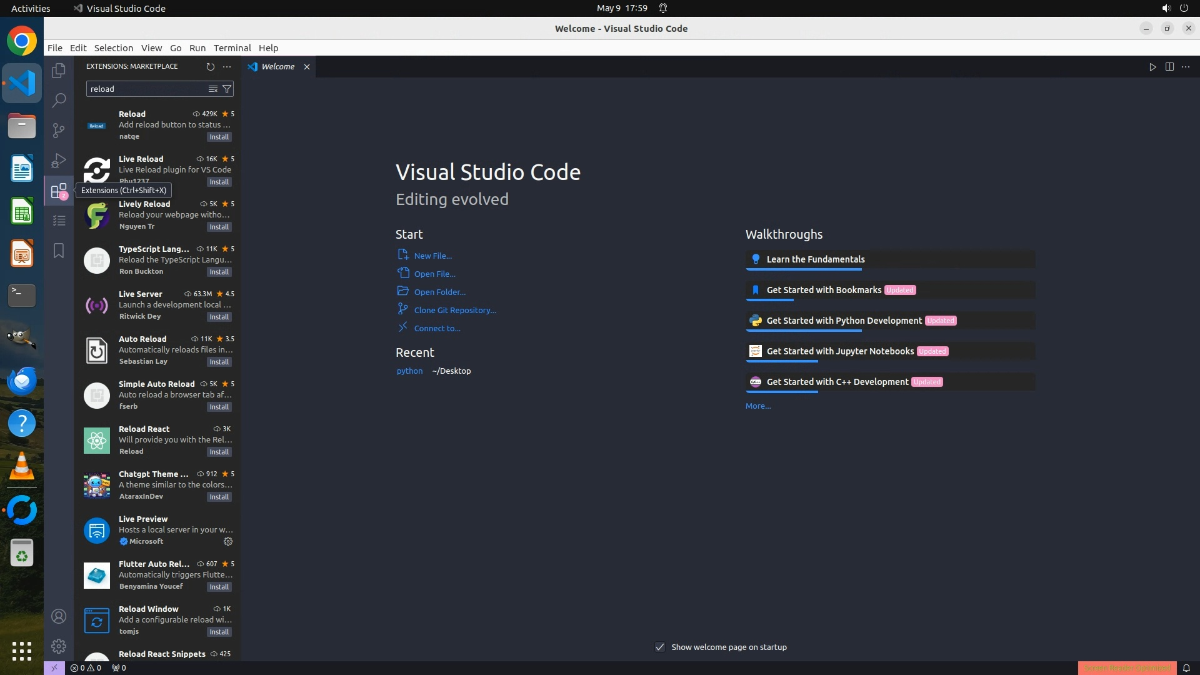Open Thunderbird from the Ubuntu dock
The width and height of the screenshot is (1200, 675).
click(x=22, y=381)
